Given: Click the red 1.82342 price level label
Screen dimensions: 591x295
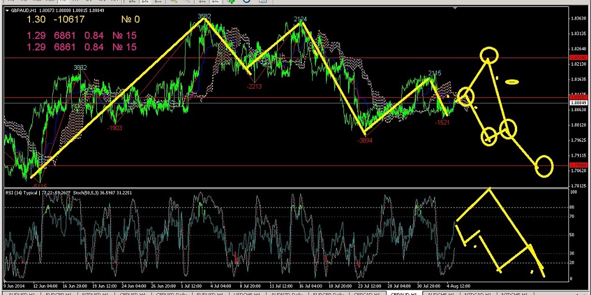Looking at the screenshot, I should (x=578, y=58).
